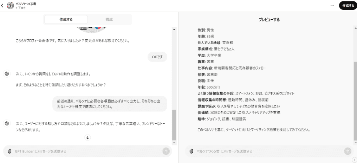
Task: Click the ChatGPT logo beside 次に、いくつかの質問
Action: pos(7,74)
